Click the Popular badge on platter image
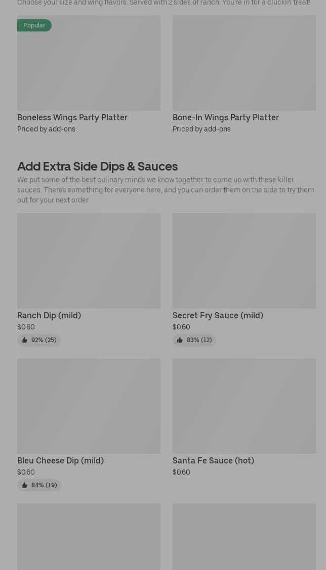The image size is (326, 570). pyautogui.click(x=34, y=25)
